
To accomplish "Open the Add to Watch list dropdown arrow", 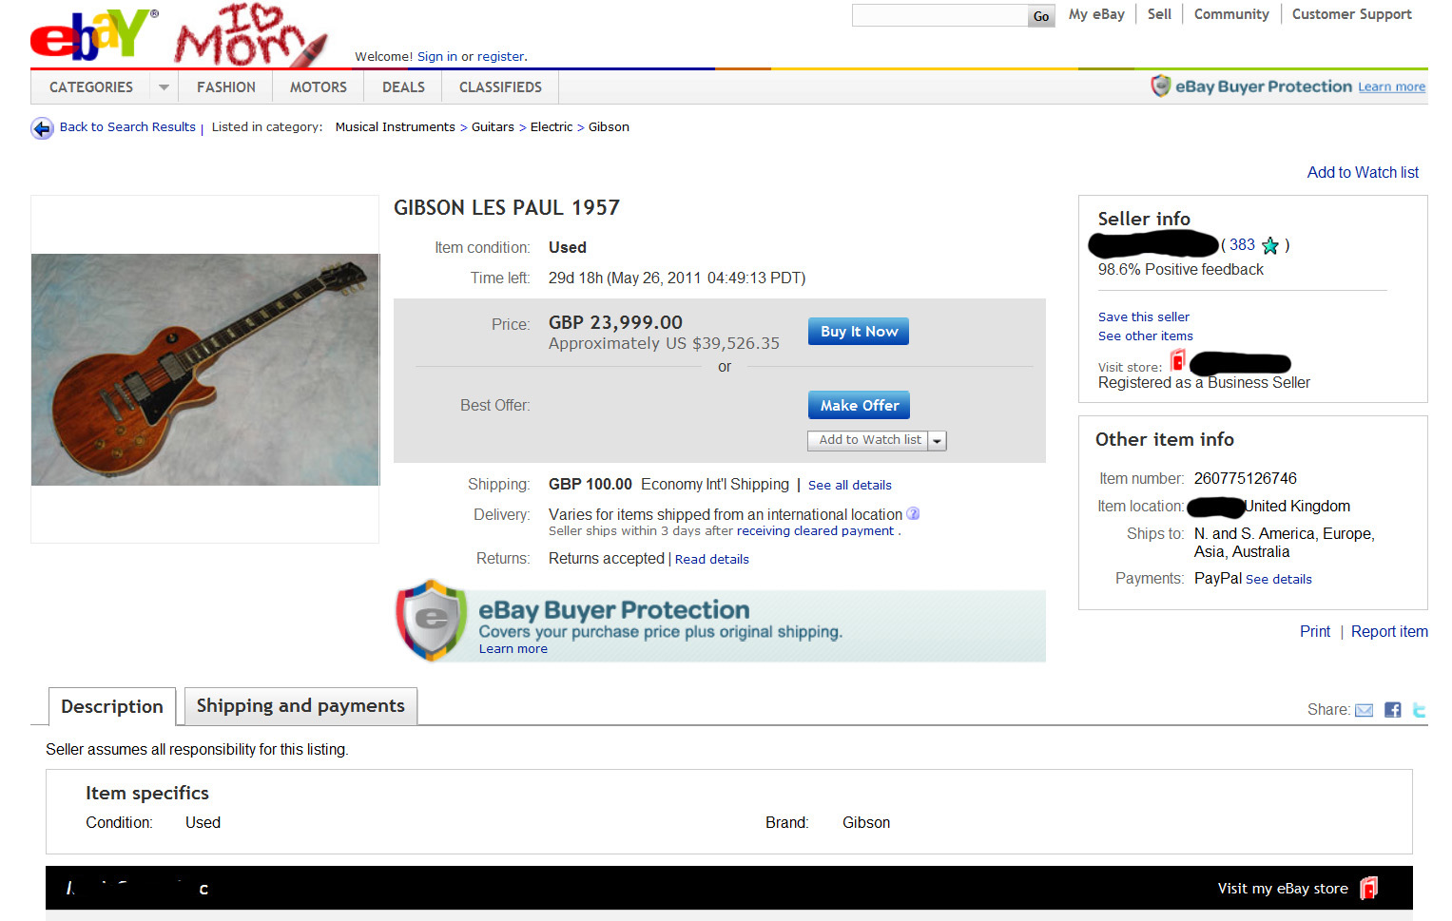I will (x=937, y=441).
